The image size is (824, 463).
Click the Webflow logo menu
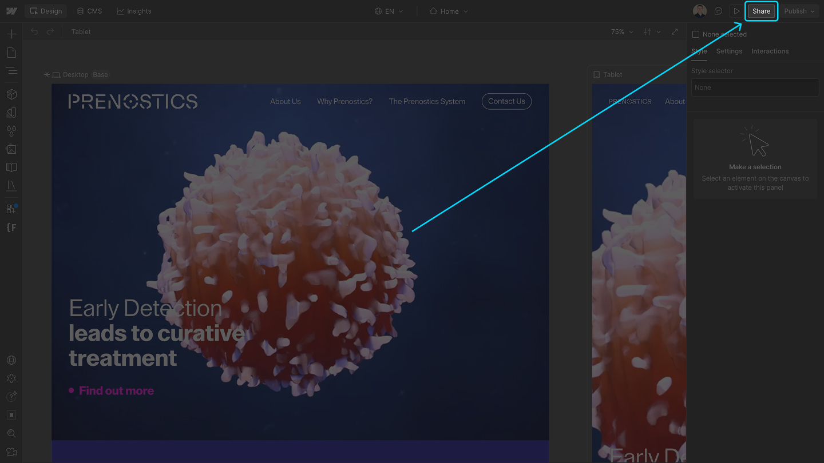(11, 11)
